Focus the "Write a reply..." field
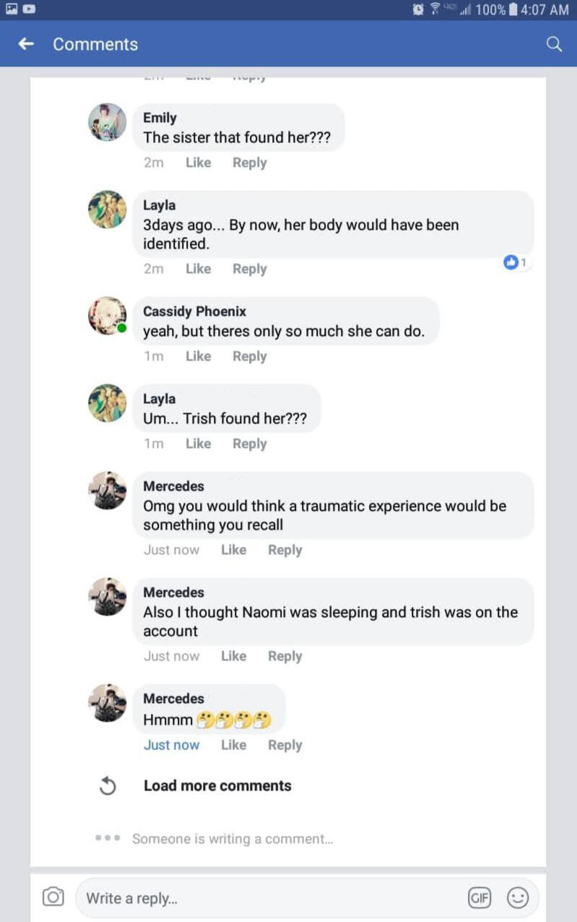The width and height of the screenshot is (577, 922). pyautogui.click(x=271, y=898)
